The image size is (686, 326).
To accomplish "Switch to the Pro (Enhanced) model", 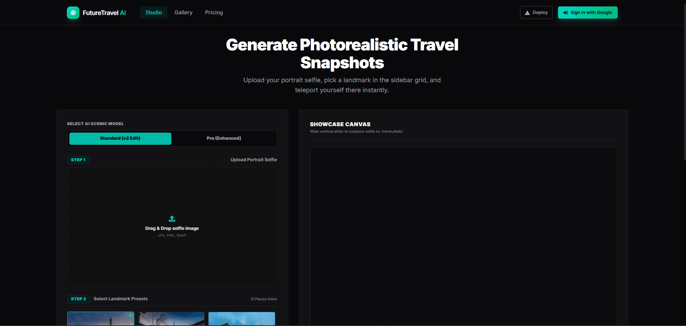I will coord(224,138).
